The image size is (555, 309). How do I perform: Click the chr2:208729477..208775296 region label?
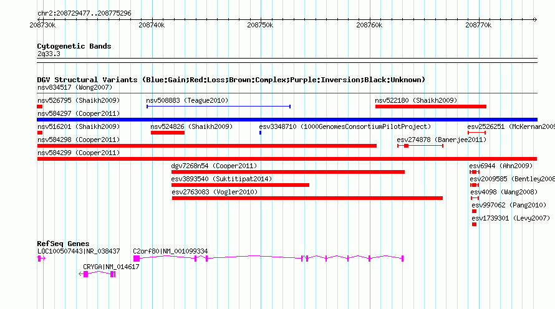(x=84, y=13)
